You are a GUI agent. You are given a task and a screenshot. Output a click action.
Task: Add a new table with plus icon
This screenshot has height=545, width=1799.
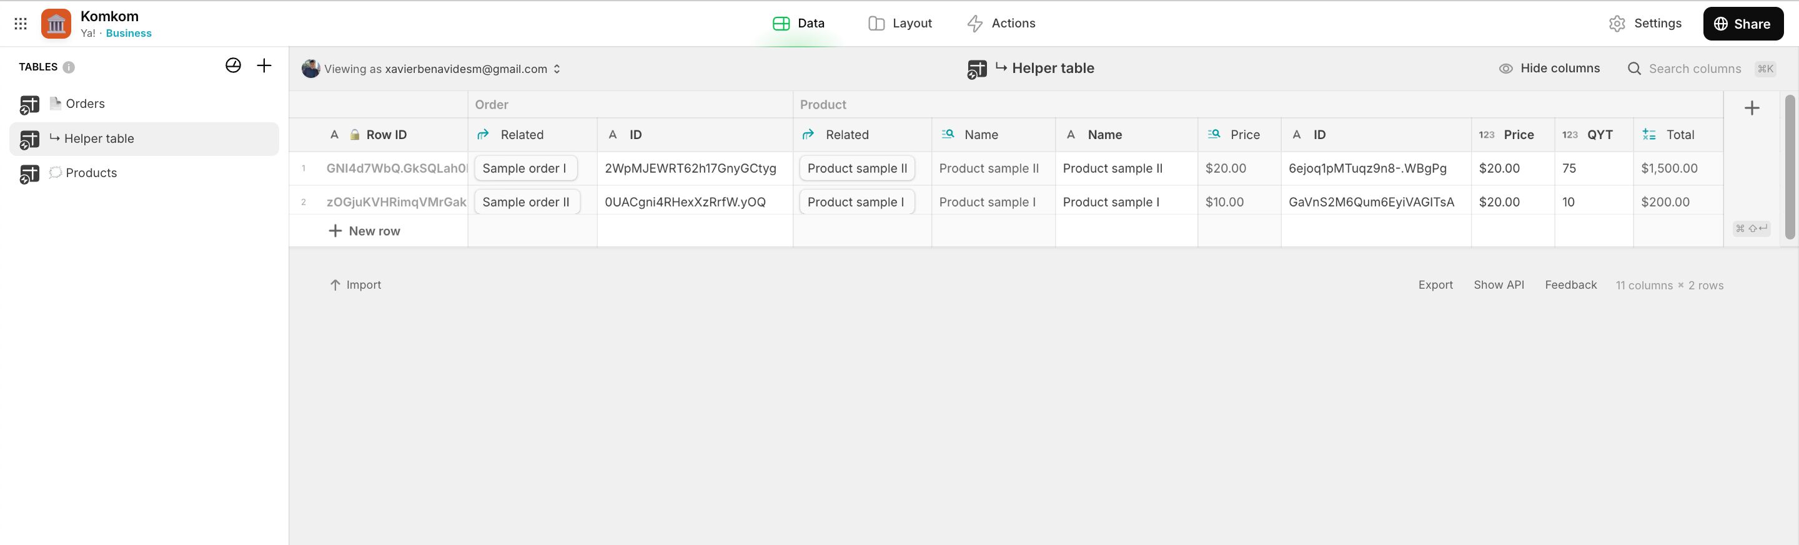pos(264,66)
